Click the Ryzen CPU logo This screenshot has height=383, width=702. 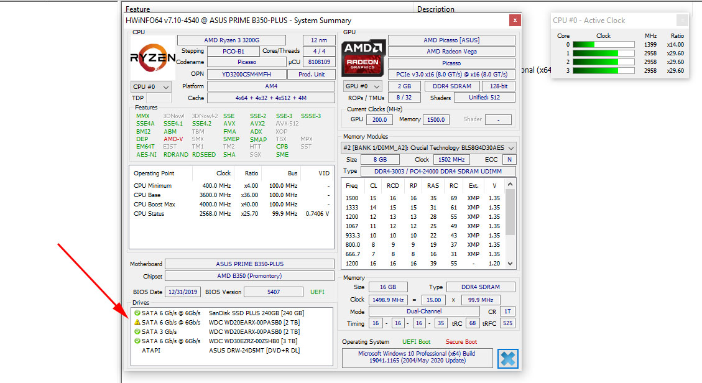(x=153, y=58)
